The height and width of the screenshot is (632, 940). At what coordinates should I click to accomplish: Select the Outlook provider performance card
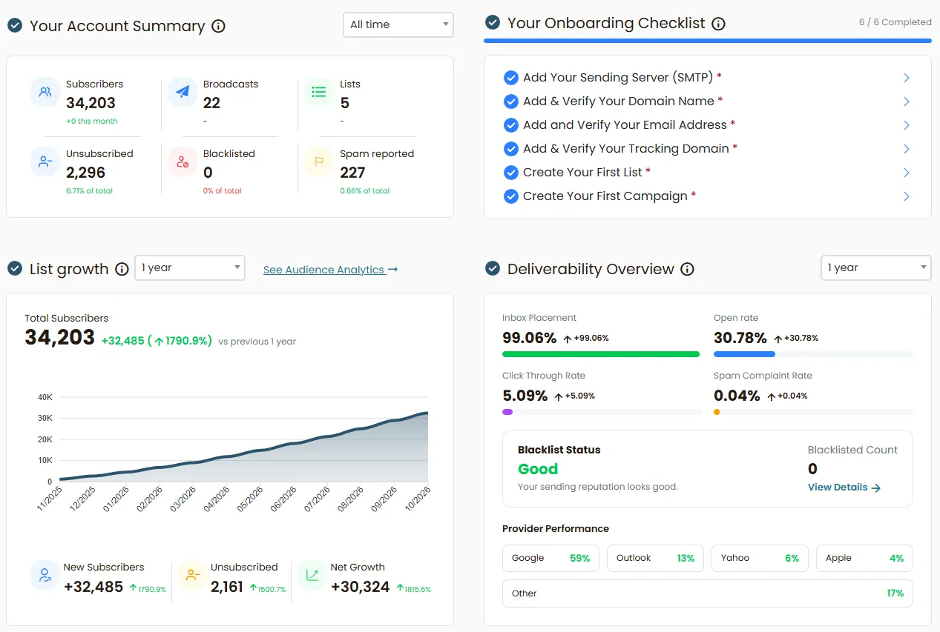[655, 558]
